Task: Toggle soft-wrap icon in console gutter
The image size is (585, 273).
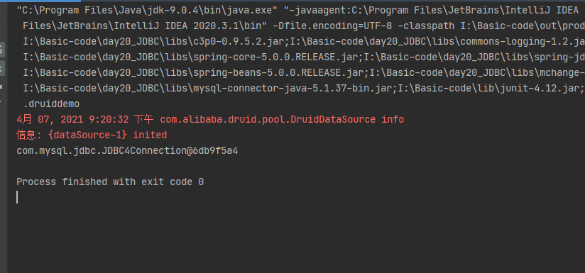Action: tap(2, 48)
